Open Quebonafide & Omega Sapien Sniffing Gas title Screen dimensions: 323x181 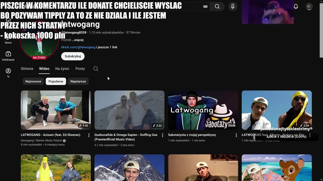coord(126,137)
